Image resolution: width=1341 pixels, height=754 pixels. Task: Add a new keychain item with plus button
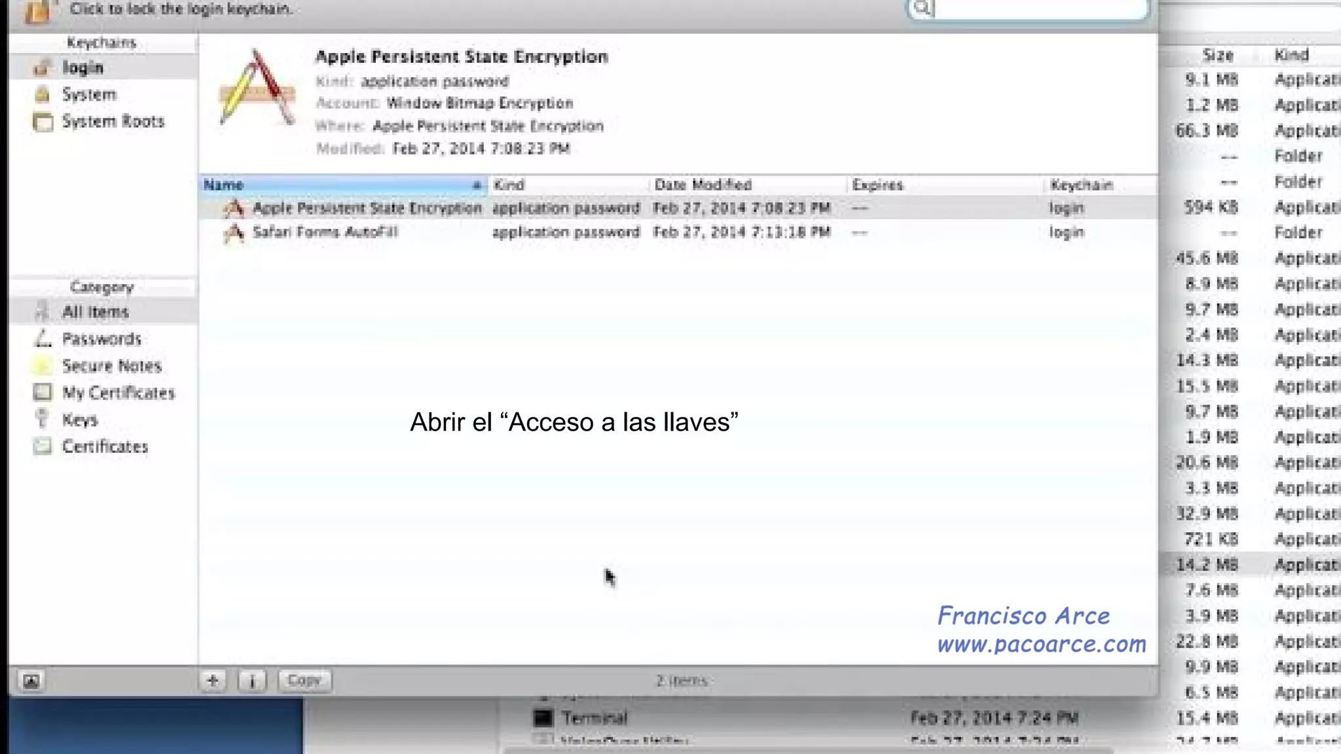pos(213,681)
